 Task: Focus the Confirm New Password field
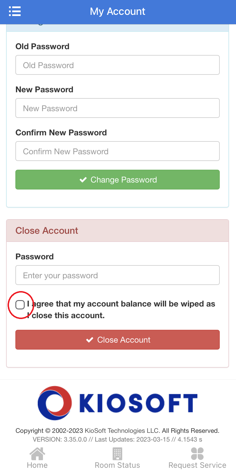coord(117,151)
